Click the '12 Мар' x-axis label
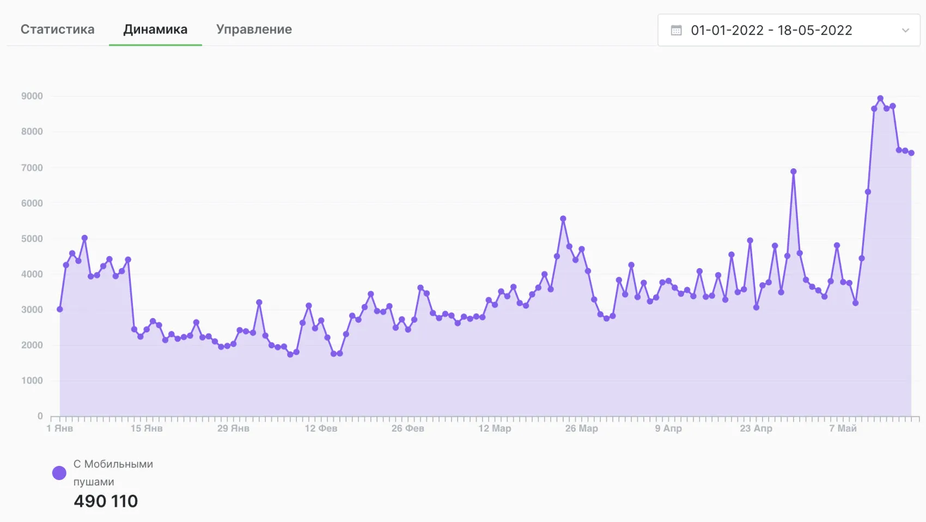This screenshot has height=522, width=926. 495,428
